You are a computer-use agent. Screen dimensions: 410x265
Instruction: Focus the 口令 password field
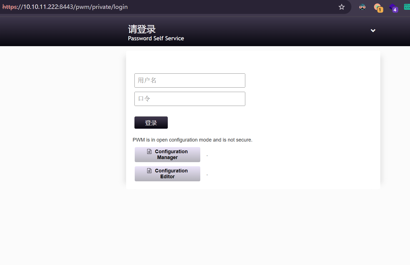[x=190, y=99]
